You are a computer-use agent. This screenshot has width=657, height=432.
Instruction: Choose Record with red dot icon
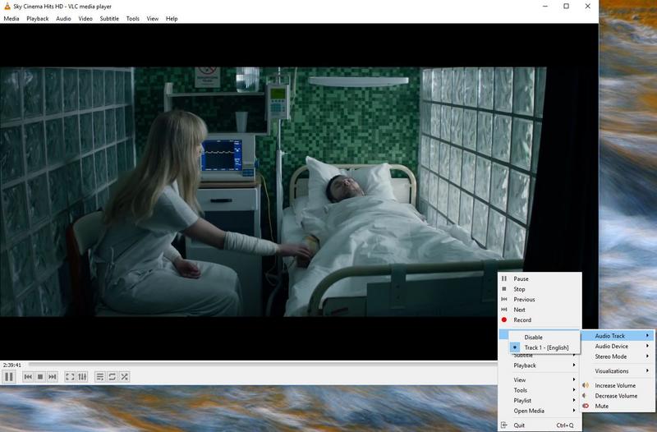coord(540,319)
